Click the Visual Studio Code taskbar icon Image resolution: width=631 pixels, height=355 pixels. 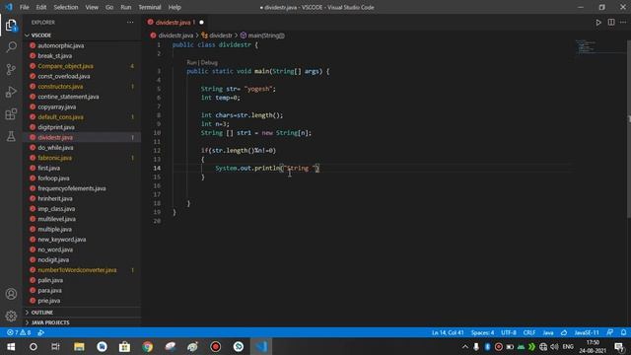261,346
